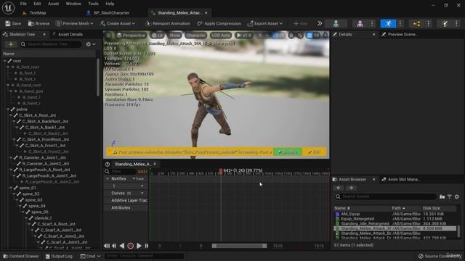Screen dimensions: 465x261
Task: Open the Curves track dropdown
Action: (x=142, y=194)
